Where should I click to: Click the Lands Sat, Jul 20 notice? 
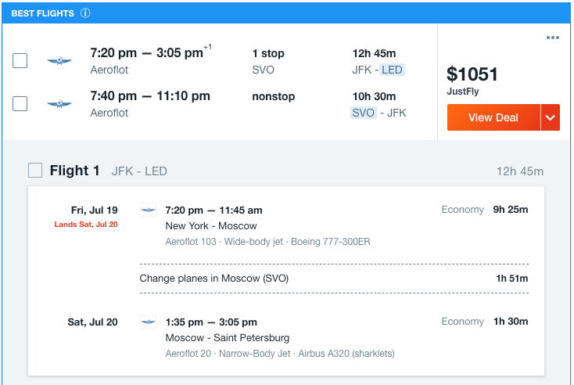pos(86,225)
